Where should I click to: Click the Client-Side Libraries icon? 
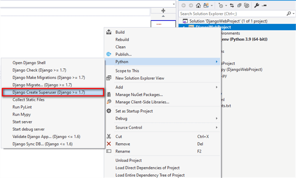click(109, 102)
